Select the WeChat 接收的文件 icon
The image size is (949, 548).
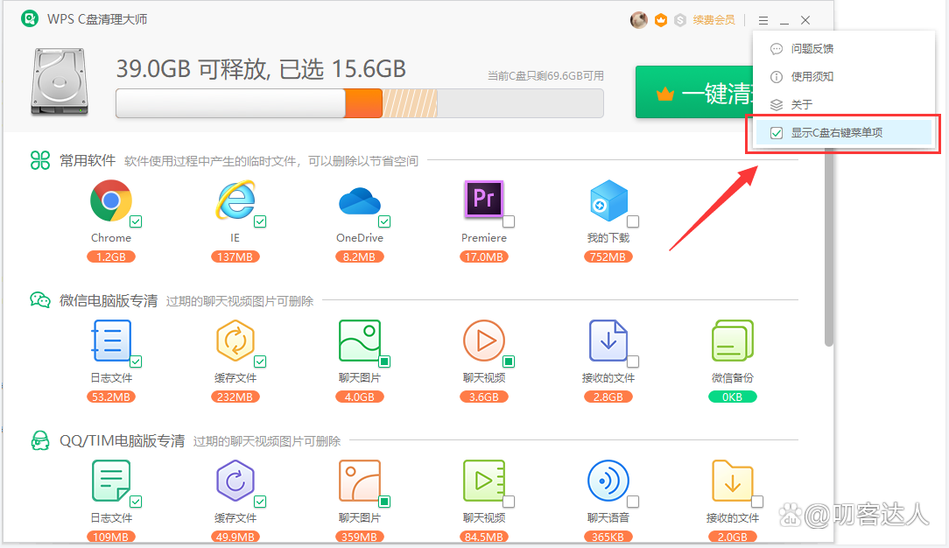click(x=608, y=341)
